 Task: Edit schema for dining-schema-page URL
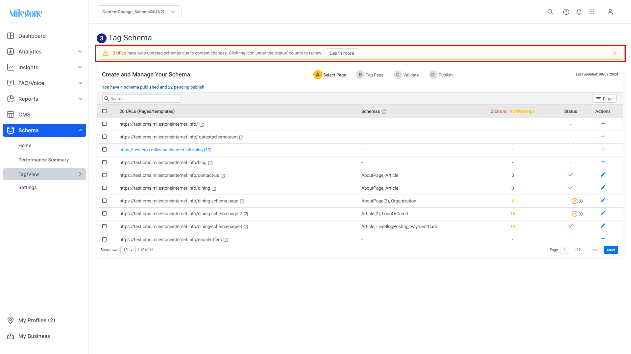603,200
